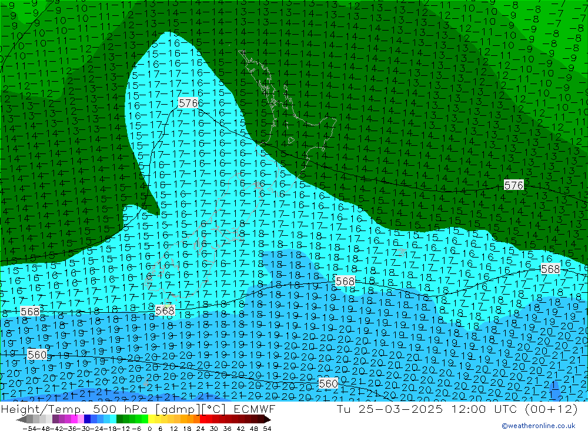Click the 576 contour label west of North Island
Image resolution: width=588 pixels, height=431 pixels.
[x=188, y=103]
